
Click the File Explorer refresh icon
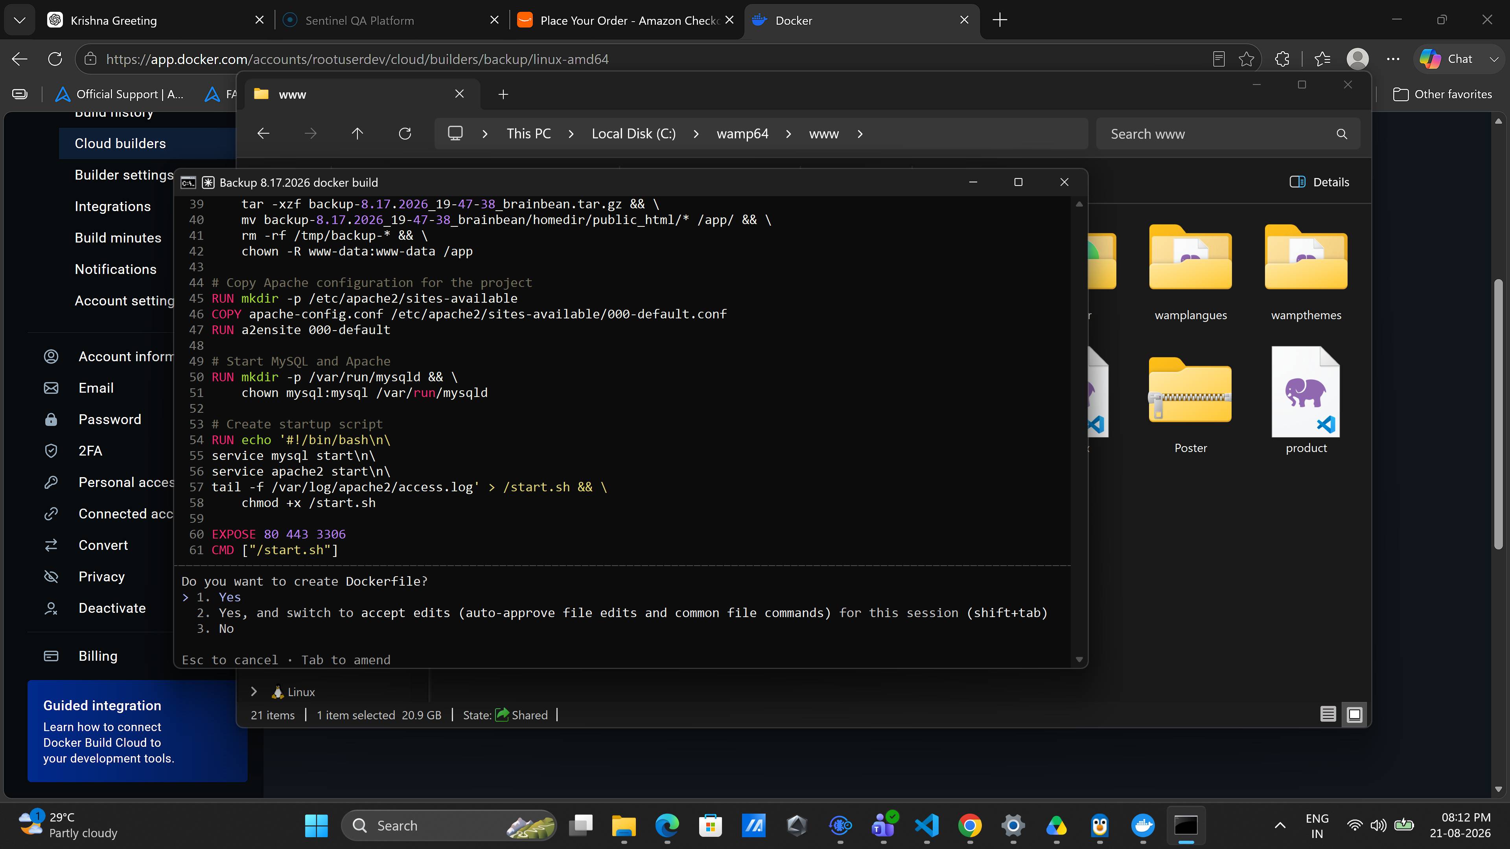pos(405,134)
